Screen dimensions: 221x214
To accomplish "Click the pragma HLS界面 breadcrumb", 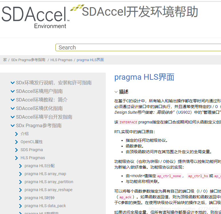I will click(90, 60).
